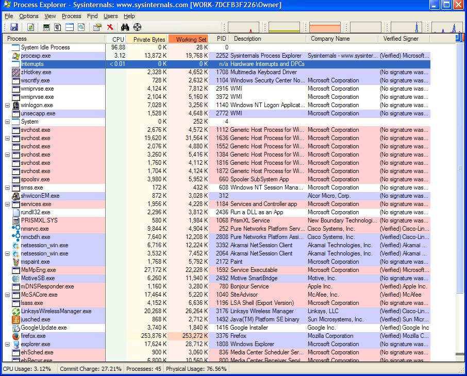Sort by the Company Name column header
Image resolution: width=467 pixels, height=376 pixels.
[x=342, y=39]
